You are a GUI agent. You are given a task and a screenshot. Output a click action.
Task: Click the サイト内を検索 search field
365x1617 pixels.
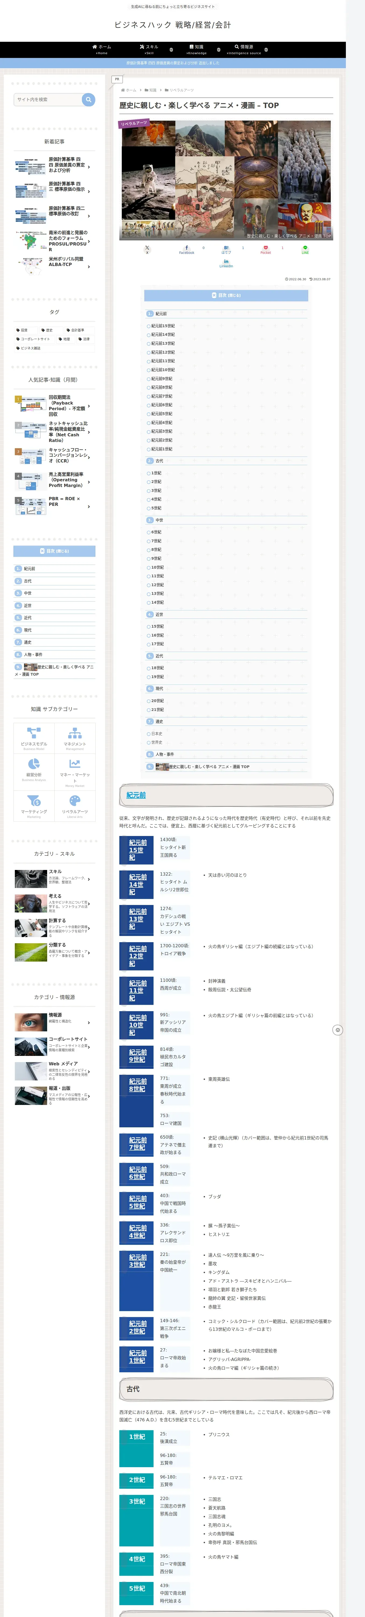[x=48, y=99]
